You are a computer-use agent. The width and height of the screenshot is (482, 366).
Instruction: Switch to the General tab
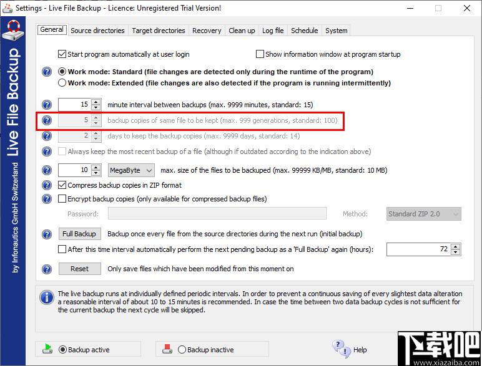(x=52, y=29)
